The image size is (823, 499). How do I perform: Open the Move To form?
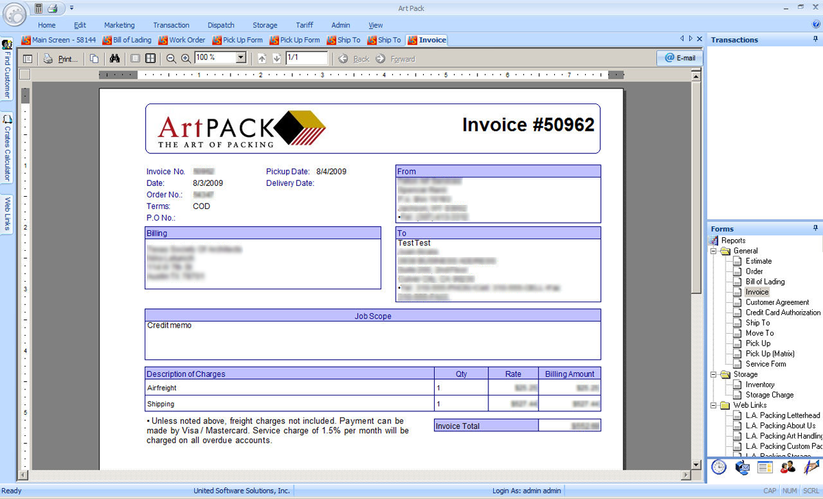[759, 333]
